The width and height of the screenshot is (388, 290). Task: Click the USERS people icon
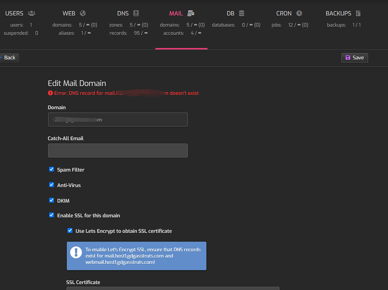point(31,13)
